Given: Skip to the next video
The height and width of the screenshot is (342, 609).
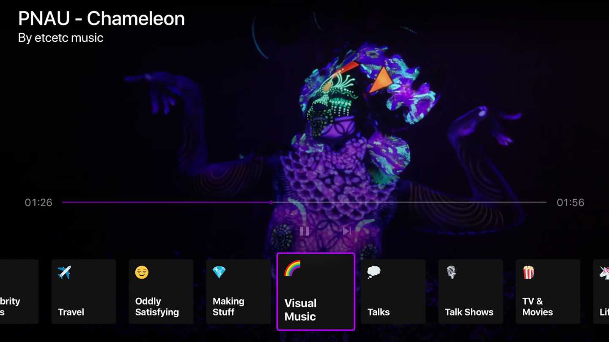Looking at the screenshot, I should click(x=347, y=231).
